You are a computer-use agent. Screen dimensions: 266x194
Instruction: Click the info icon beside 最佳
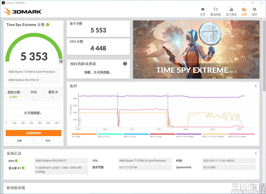point(57,92)
